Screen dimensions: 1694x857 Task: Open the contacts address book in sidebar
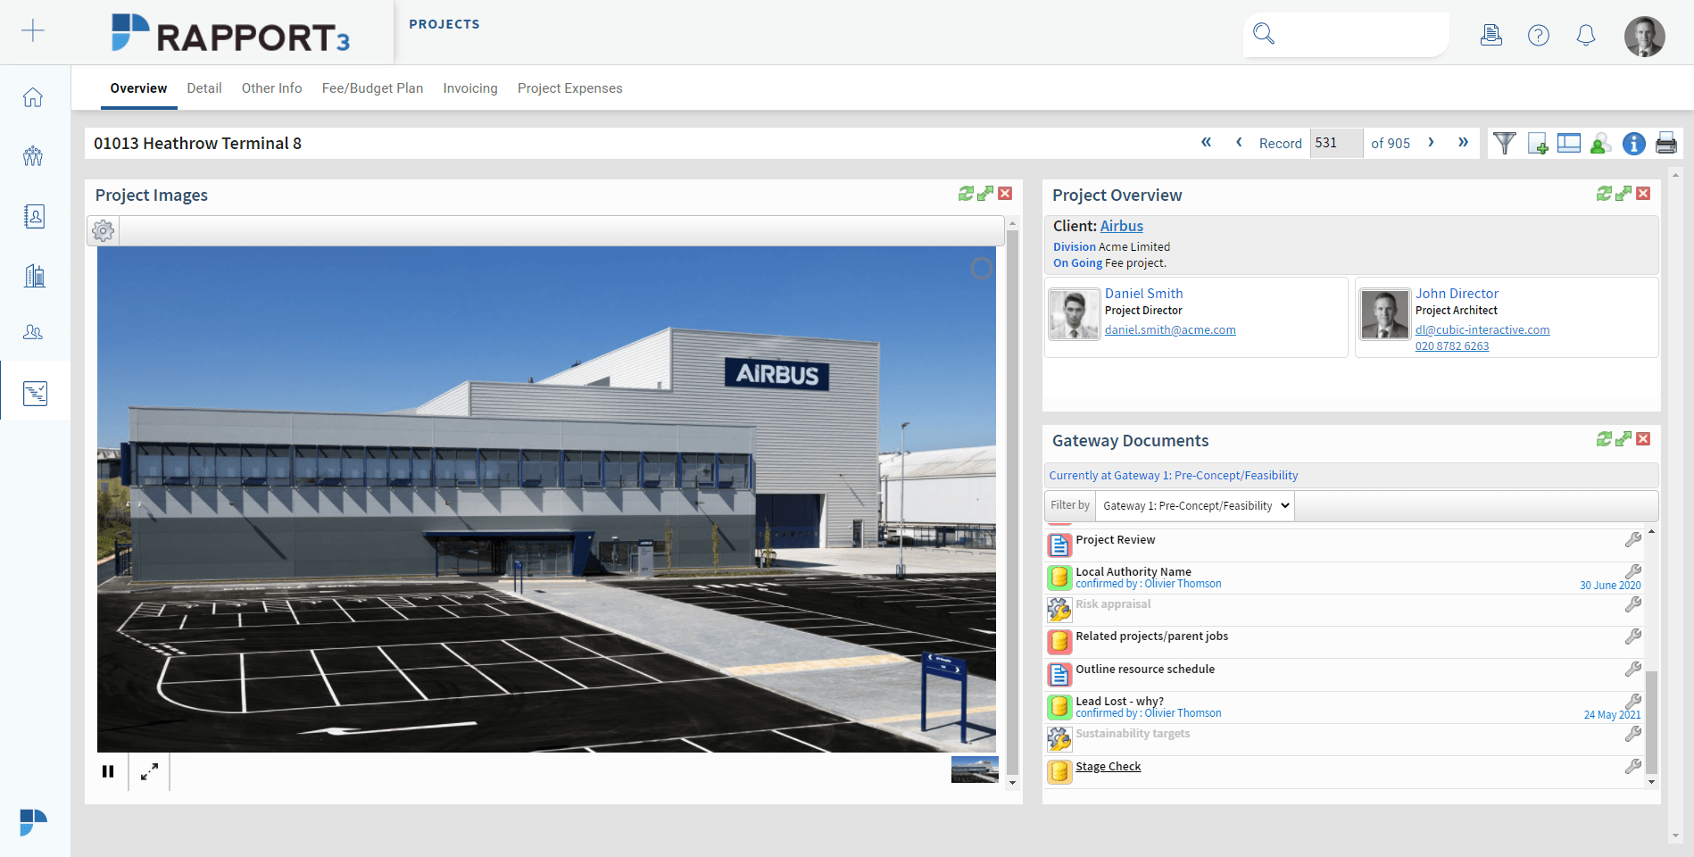(x=33, y=216)
